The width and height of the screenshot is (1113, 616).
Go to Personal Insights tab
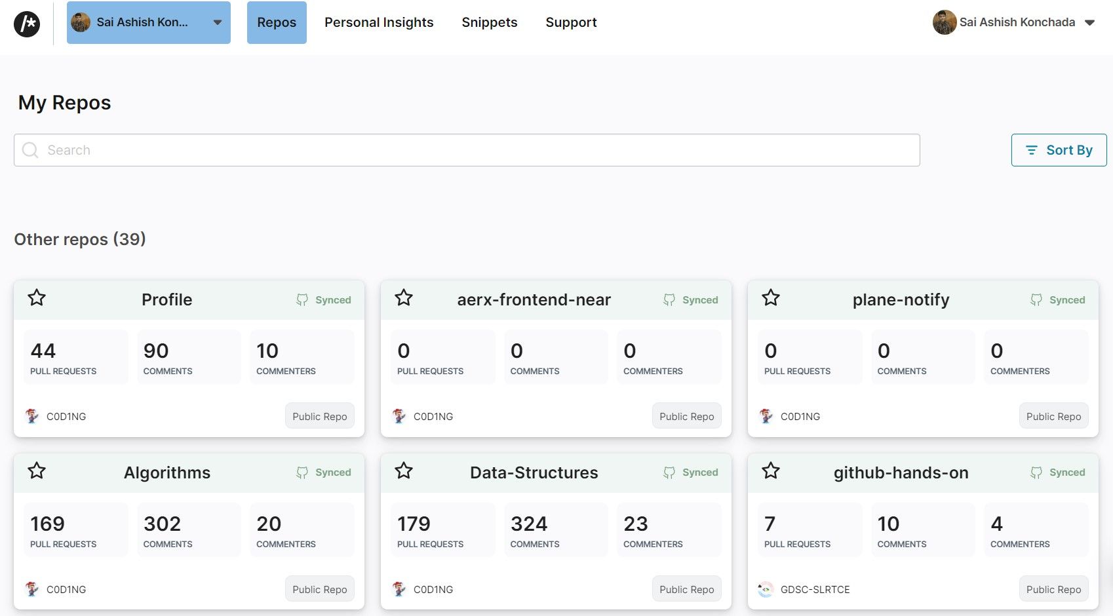[379, 22]
